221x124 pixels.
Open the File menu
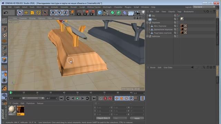tap(4, 7)
